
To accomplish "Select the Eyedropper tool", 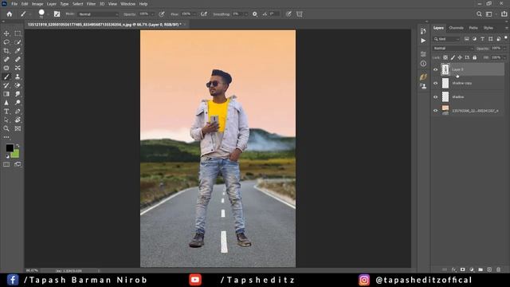I will pyautogui.click(x=18, y=51).
